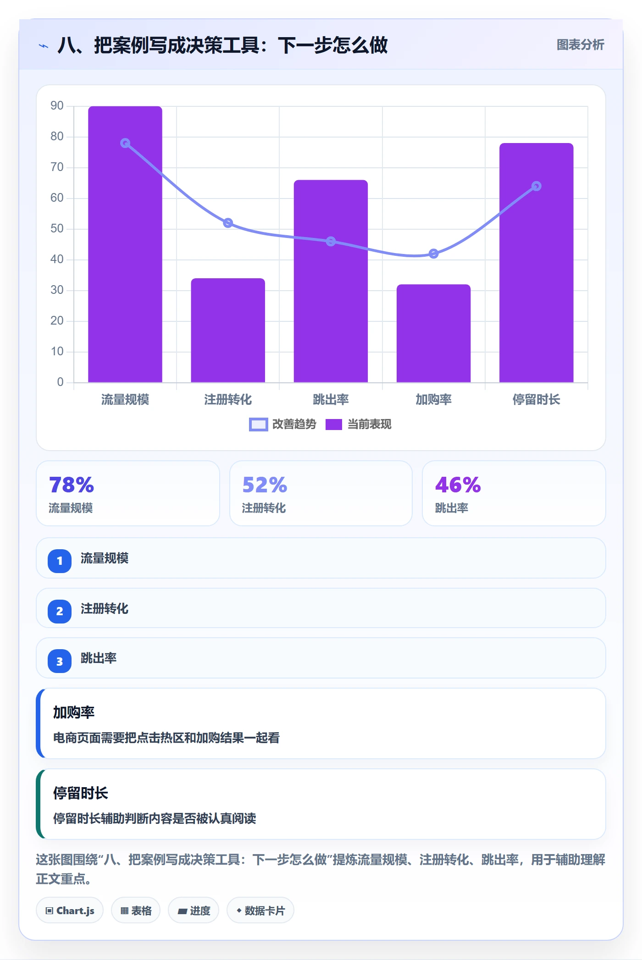
Task: Select the list row labeled 注册转化
Action: coord(321,608)
